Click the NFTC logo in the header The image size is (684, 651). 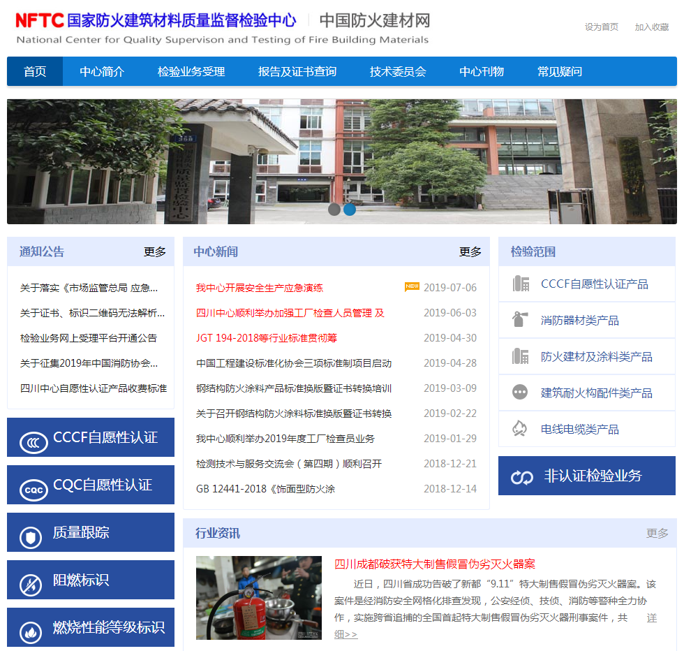tap(40, 20)
